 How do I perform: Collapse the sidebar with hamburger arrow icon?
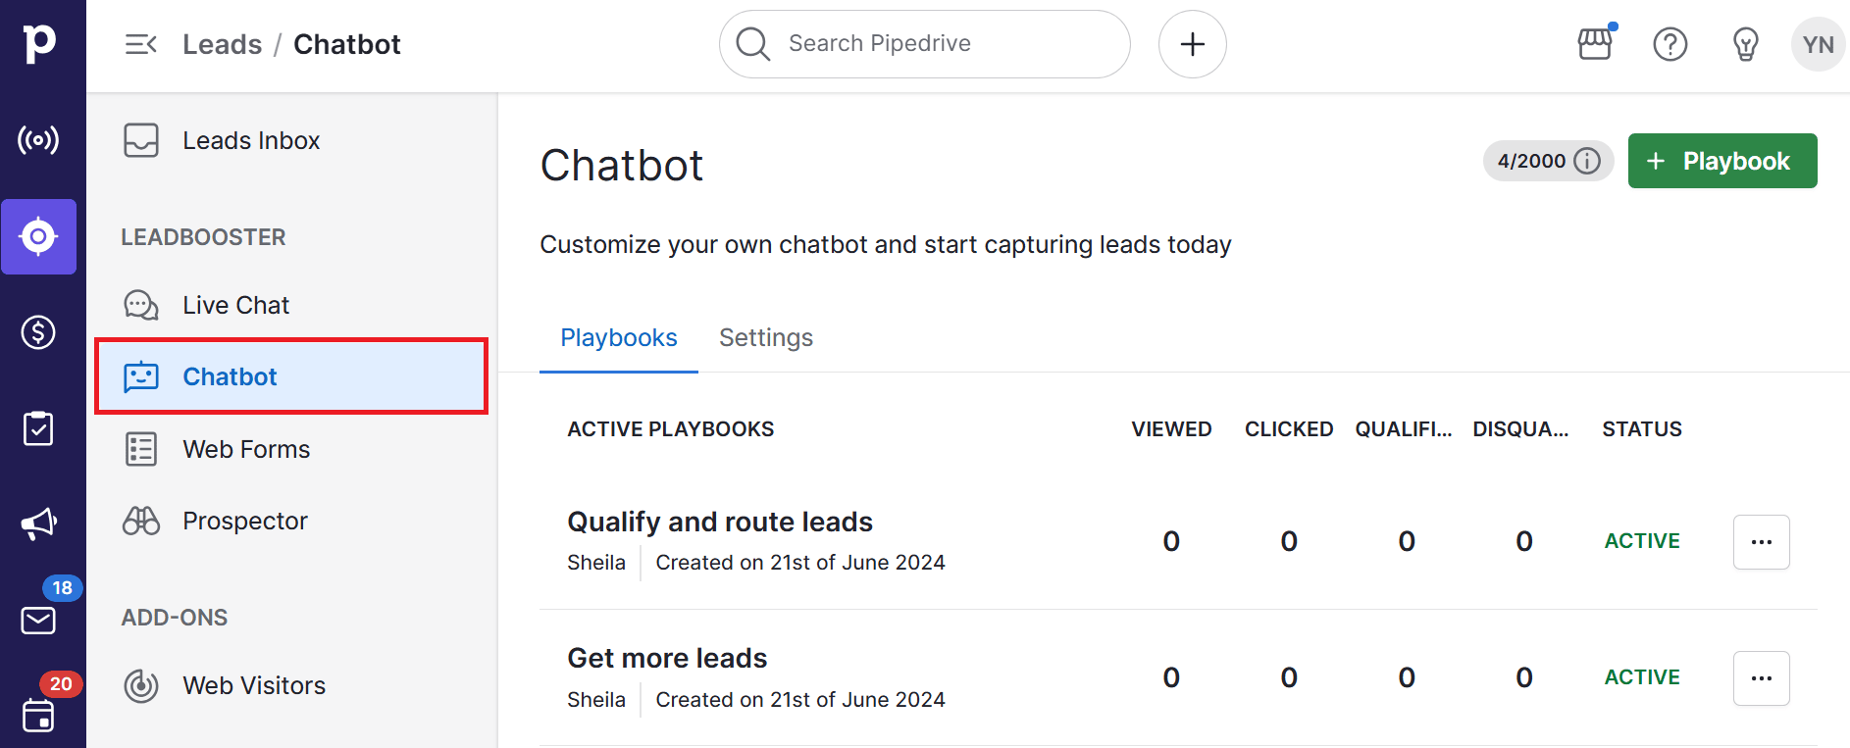tap(141, 44)
